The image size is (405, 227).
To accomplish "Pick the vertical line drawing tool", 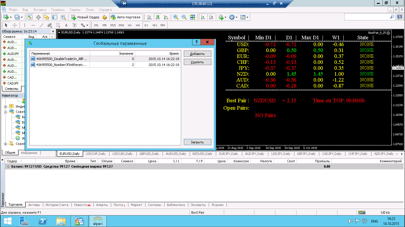I will [25, 25].
